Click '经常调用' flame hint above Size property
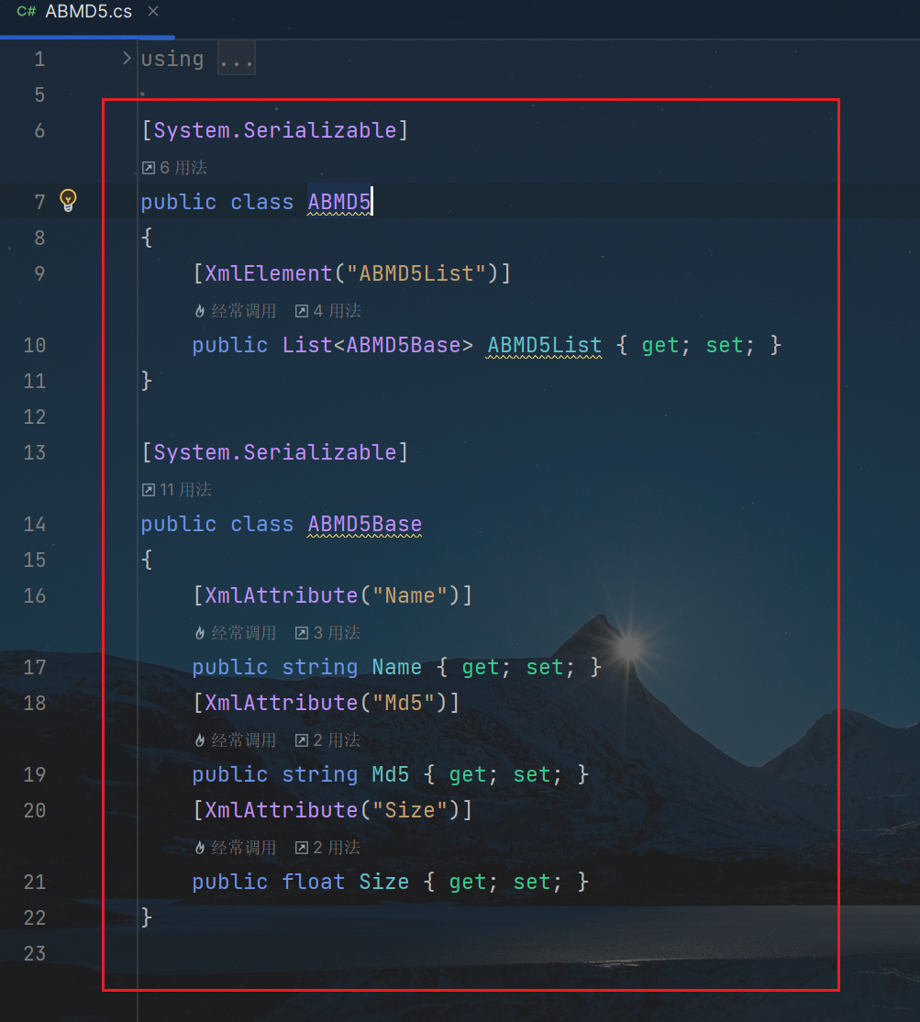The image size is (920, 1022). [x=235, y=848]
